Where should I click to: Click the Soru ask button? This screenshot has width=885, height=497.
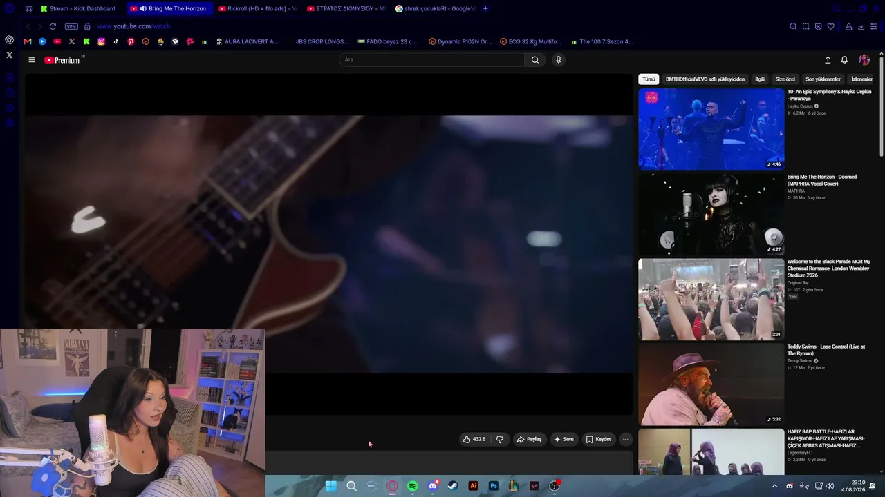click(563, 439)
